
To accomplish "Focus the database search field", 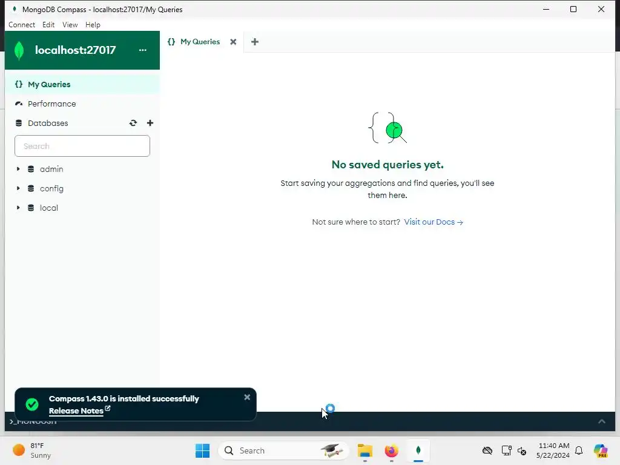I will [82, 147].
